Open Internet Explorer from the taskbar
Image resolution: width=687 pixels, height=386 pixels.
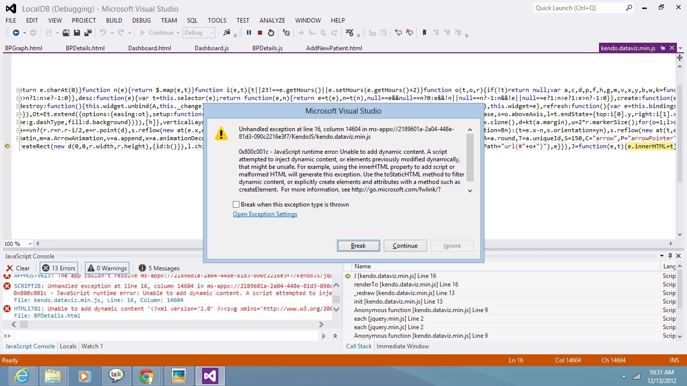point(22,375)
